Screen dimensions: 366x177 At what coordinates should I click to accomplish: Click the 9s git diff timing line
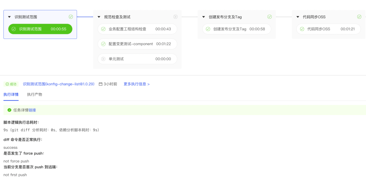51,130
